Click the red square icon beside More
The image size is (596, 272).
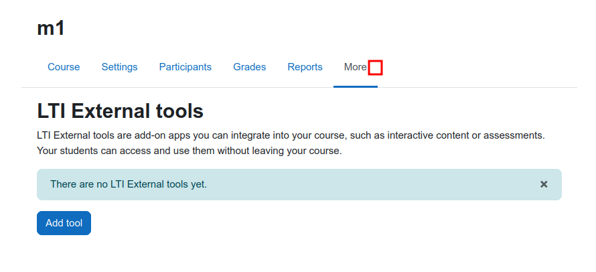(x=375, y=68)
